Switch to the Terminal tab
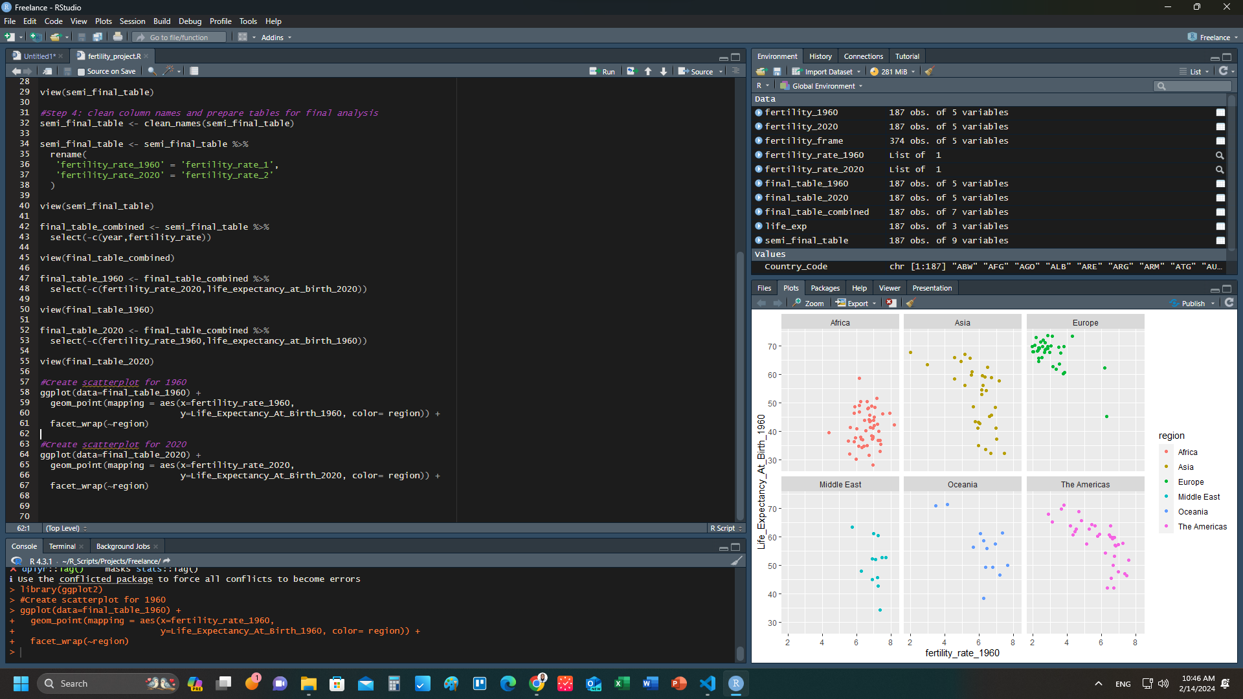Viewport: 1243px width, 699px height. (x=62, y=546)
